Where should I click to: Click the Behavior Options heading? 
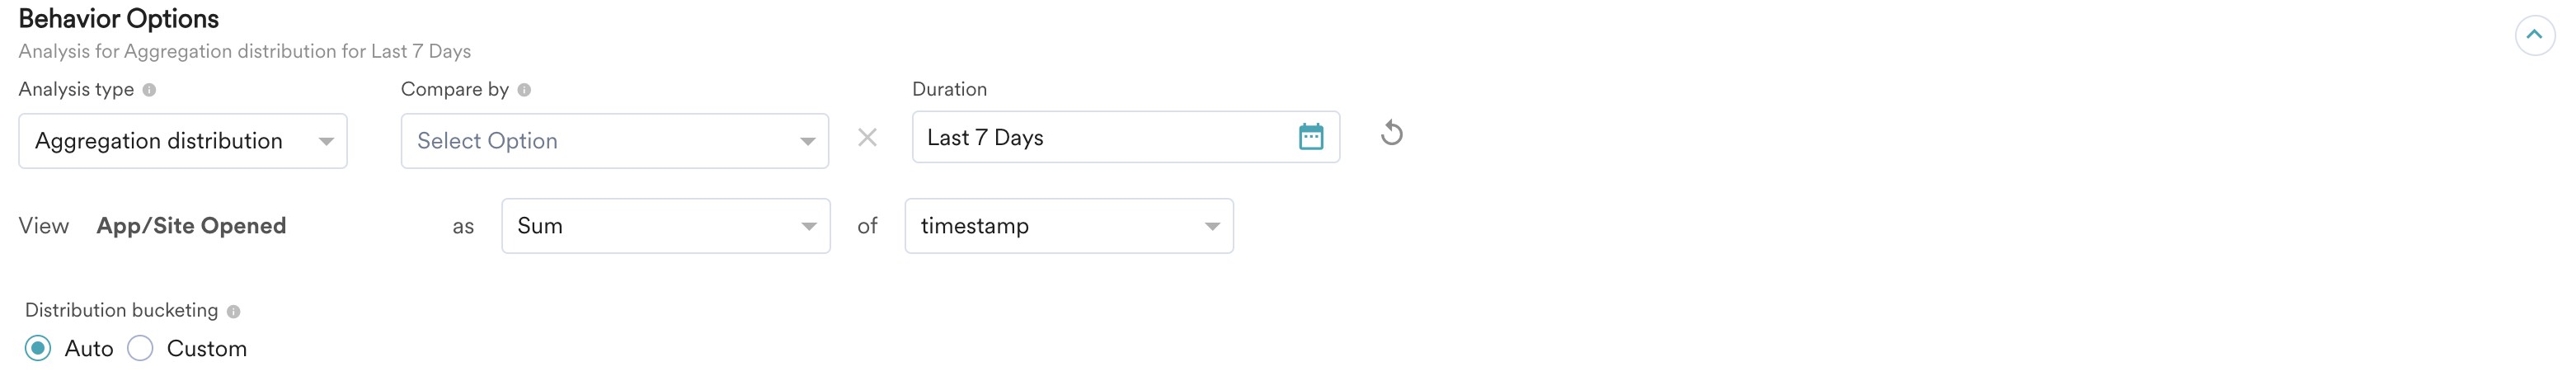(119, 19)
